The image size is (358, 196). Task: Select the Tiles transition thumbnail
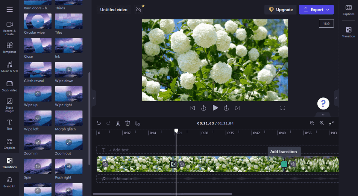tap(69, 21)
